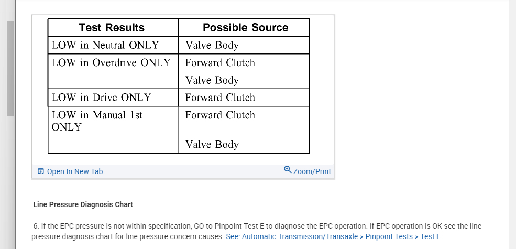Click 'Forward Clutch' in the Drive ONLY row
Screen dimensions: 516x249
[x=220, y=98]
